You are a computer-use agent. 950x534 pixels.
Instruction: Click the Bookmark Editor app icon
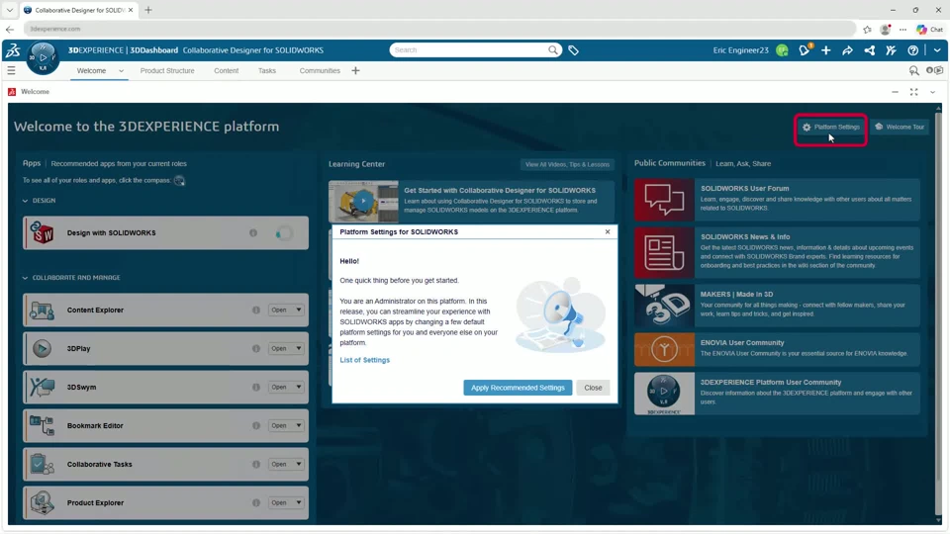pyautogui.click(x=42, y=425)
